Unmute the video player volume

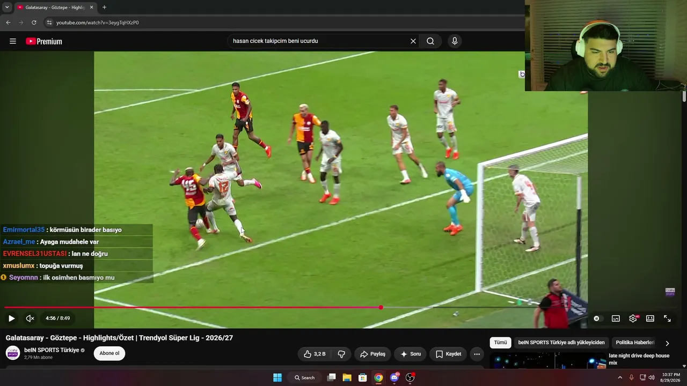pos(30,318)
